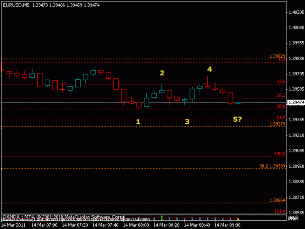Click the latest small teal candle at current price

click(238, 103)
